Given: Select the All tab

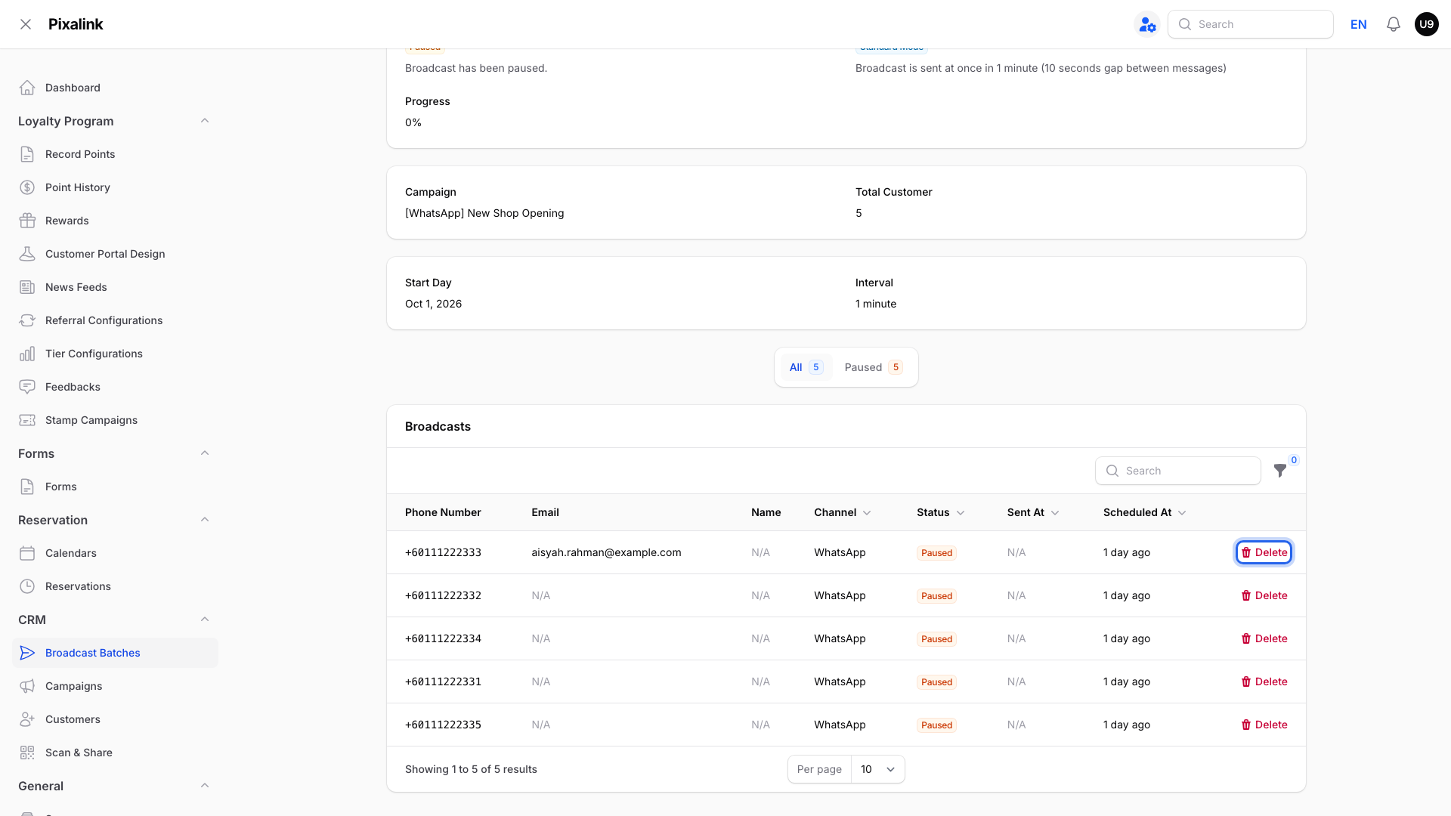Looking at the screenshot, I should (806, 367).
